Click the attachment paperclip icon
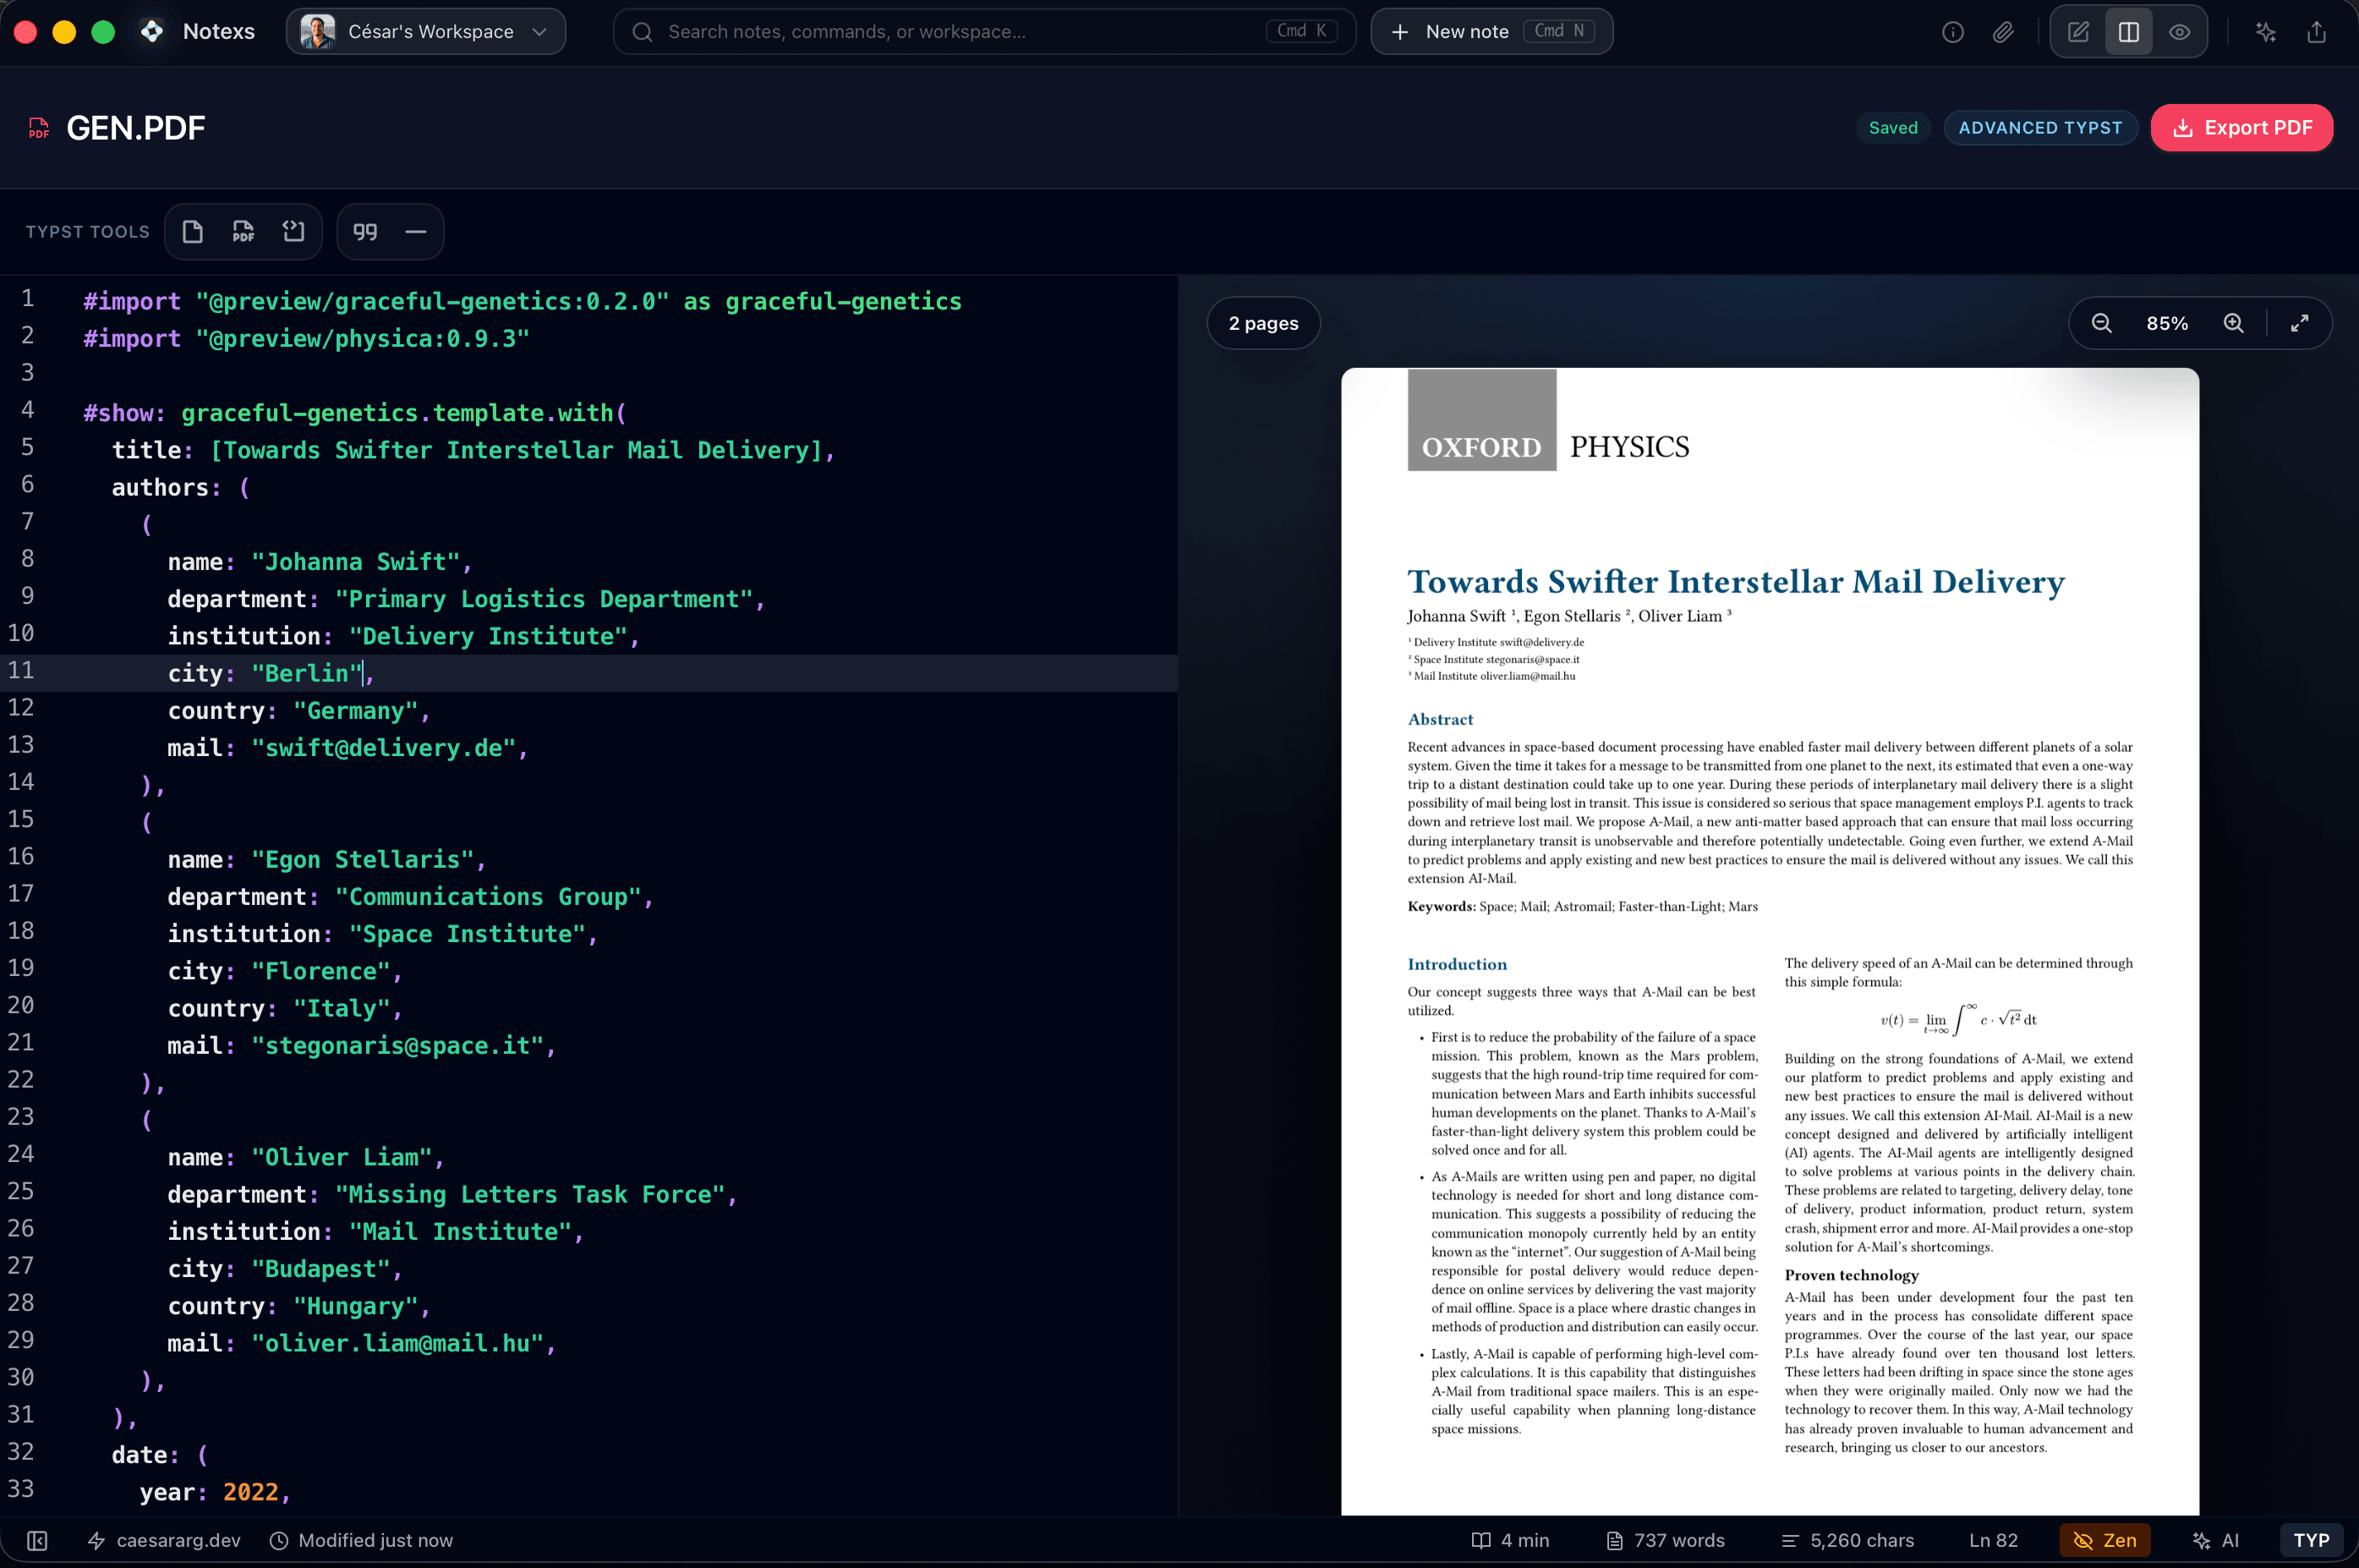This screenshot has height=1568, width=2359. click(2003, 32)
